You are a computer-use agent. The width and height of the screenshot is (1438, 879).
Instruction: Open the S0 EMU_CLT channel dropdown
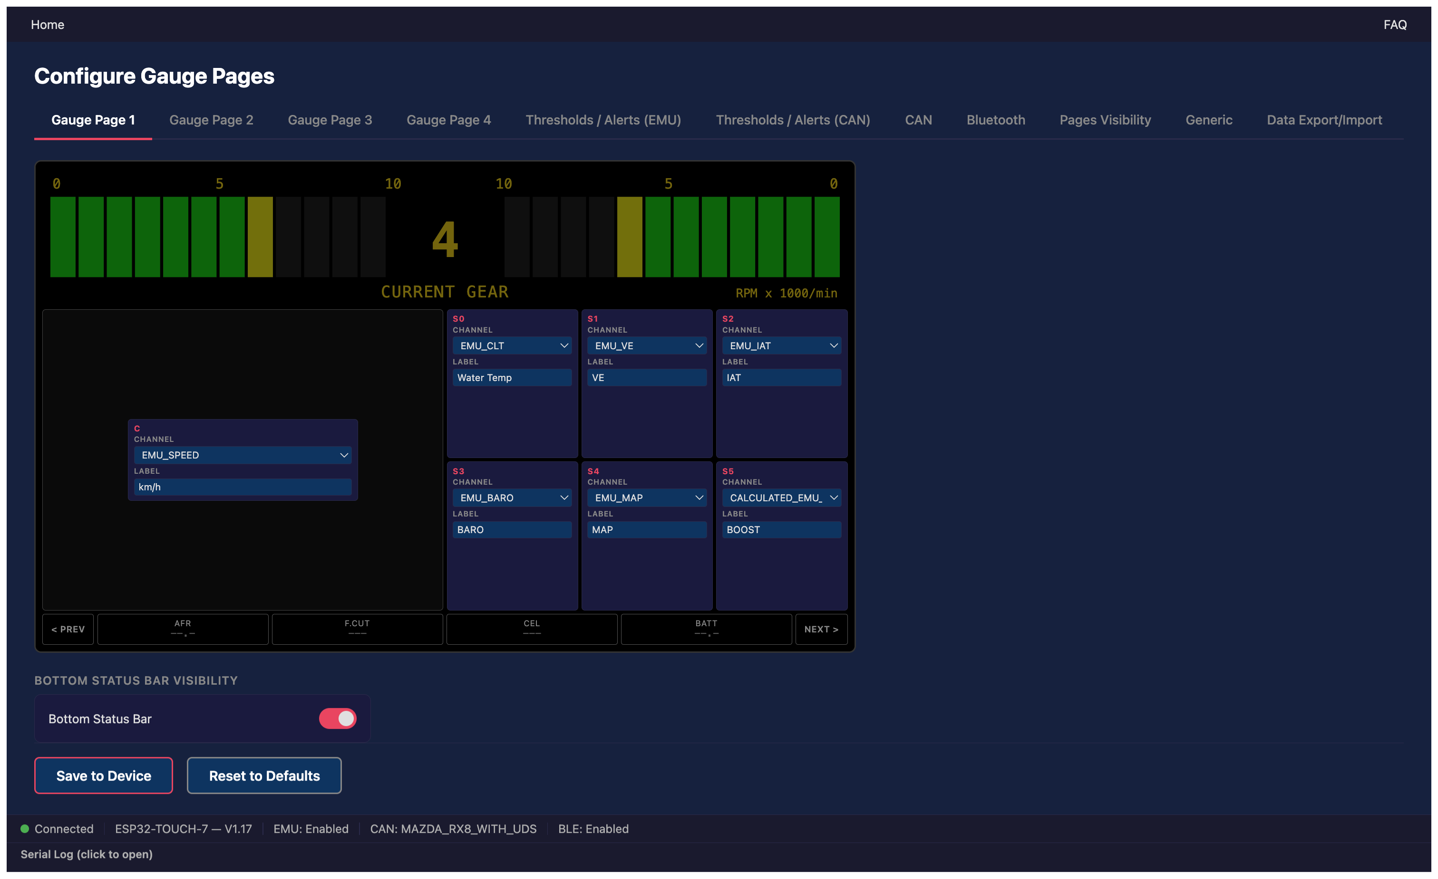coord(512,345)
